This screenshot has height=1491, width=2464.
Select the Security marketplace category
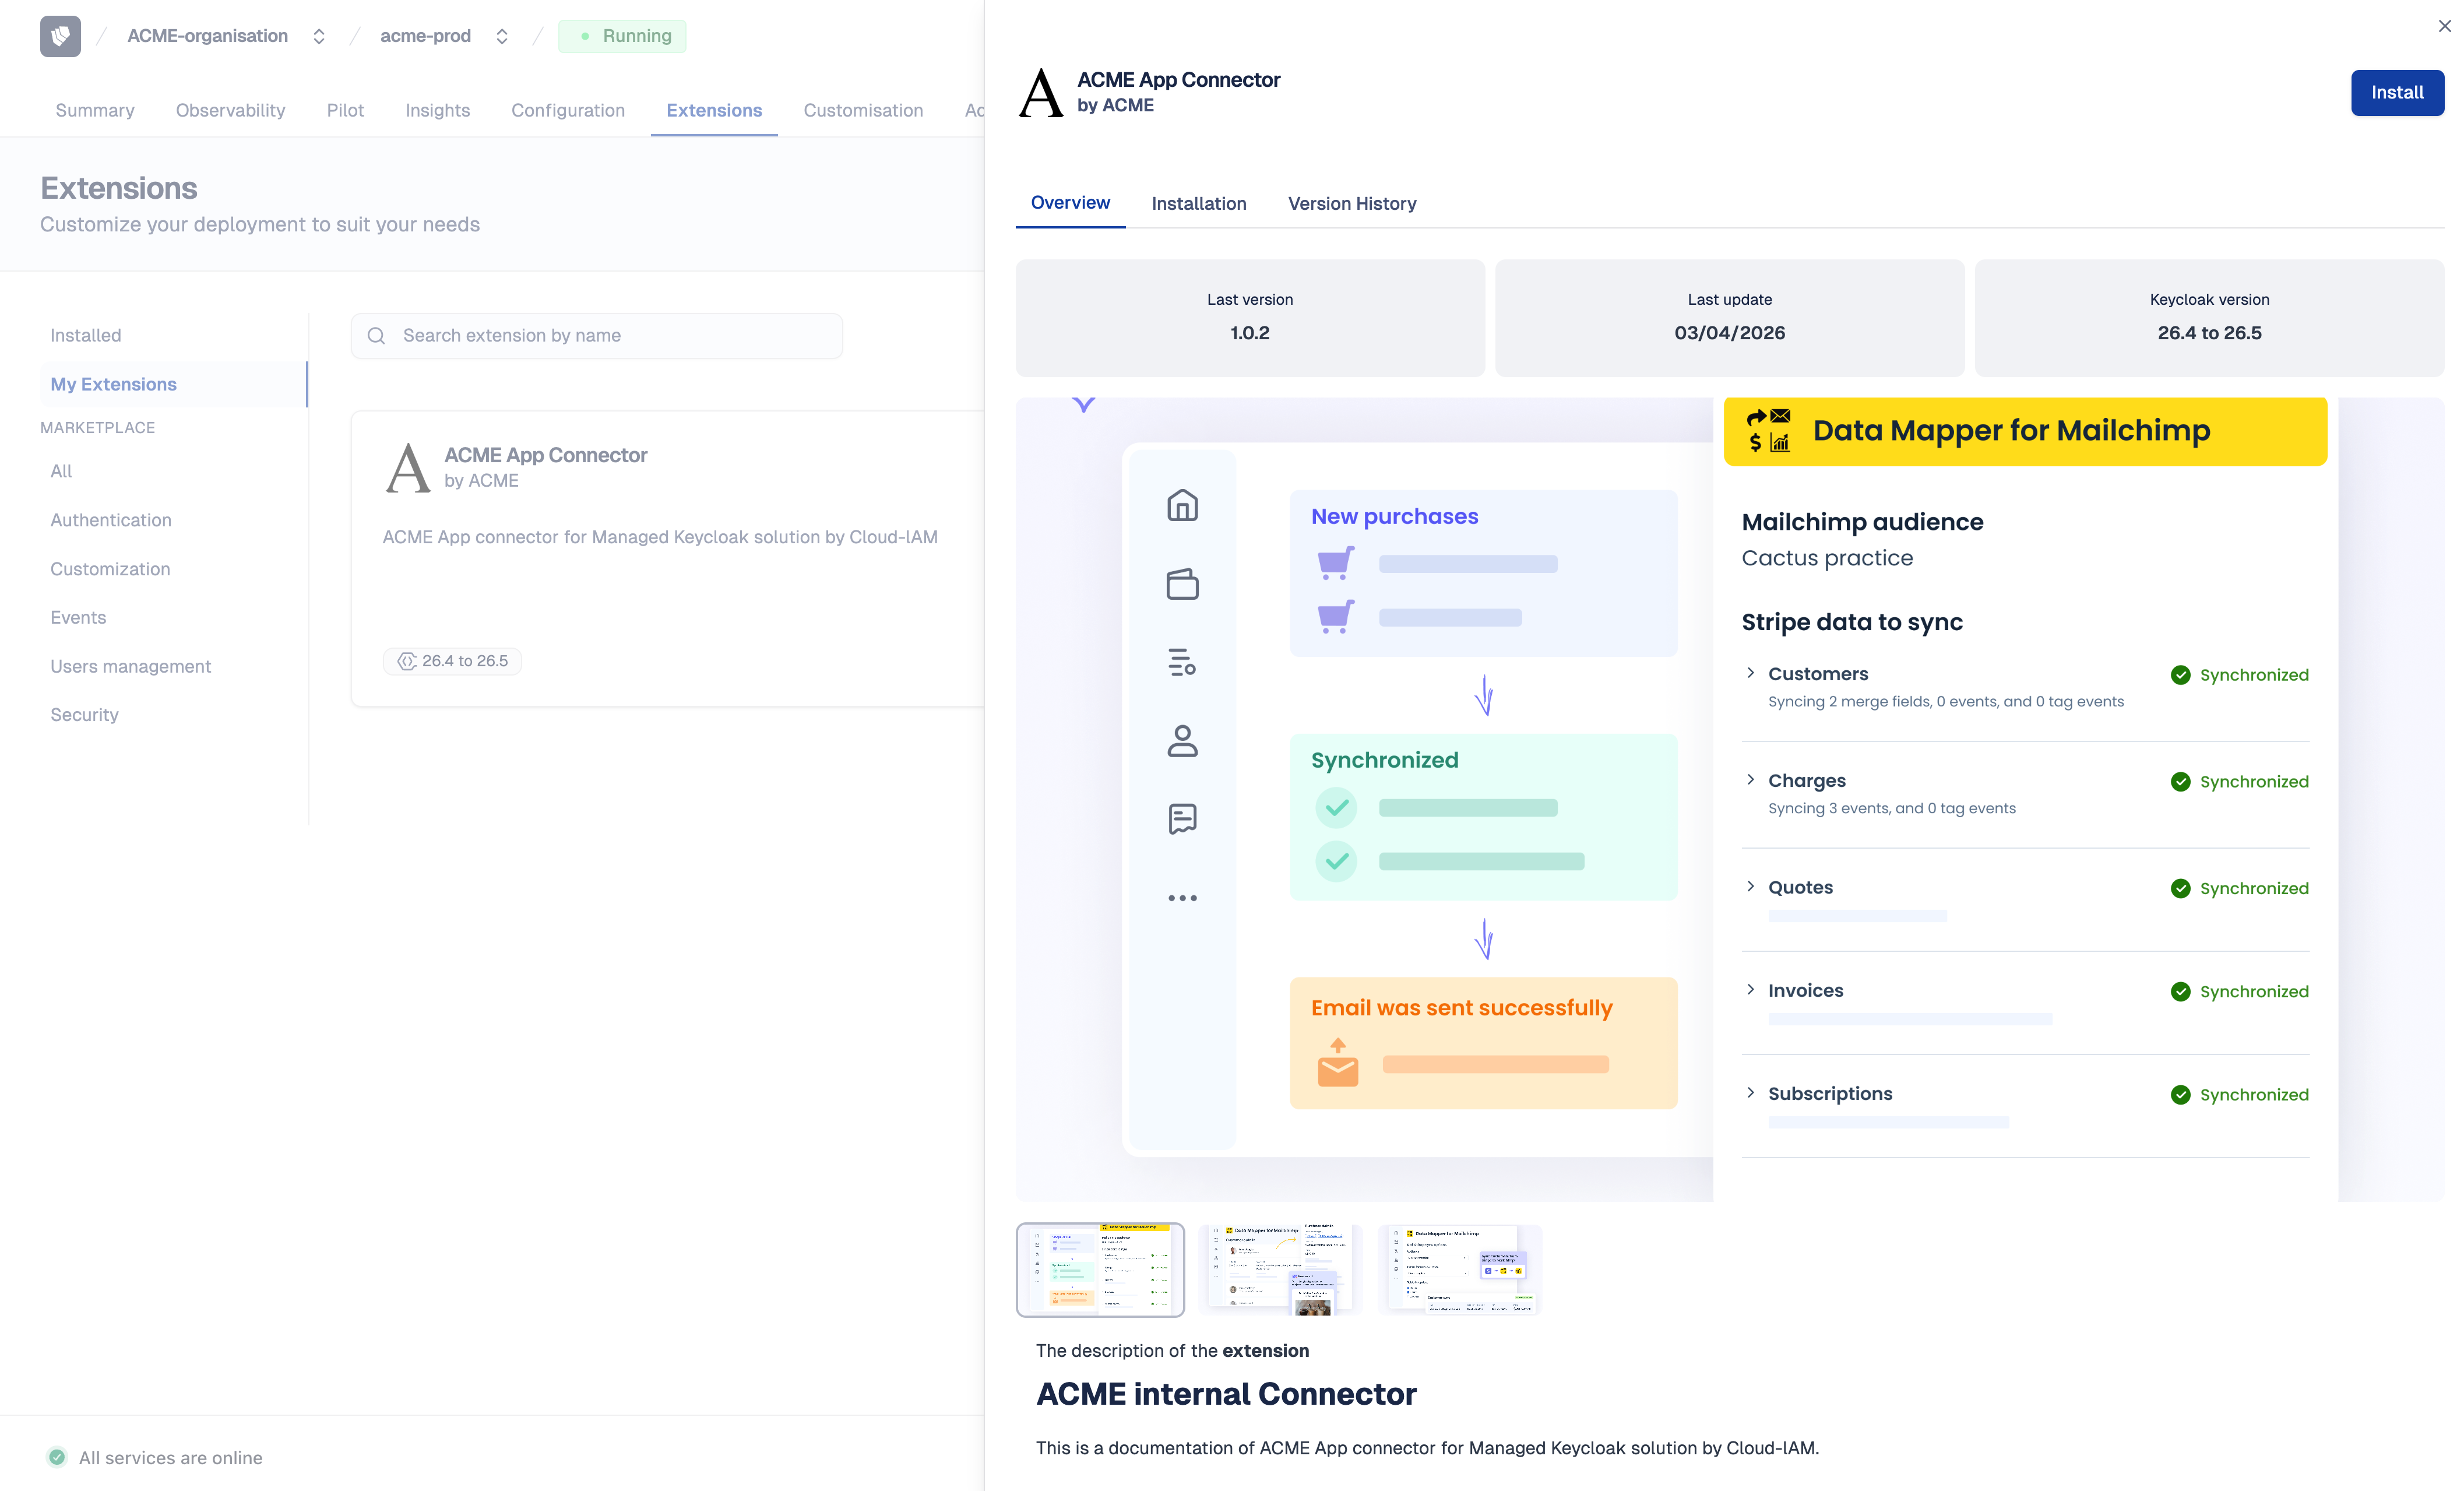click(84, 714)
